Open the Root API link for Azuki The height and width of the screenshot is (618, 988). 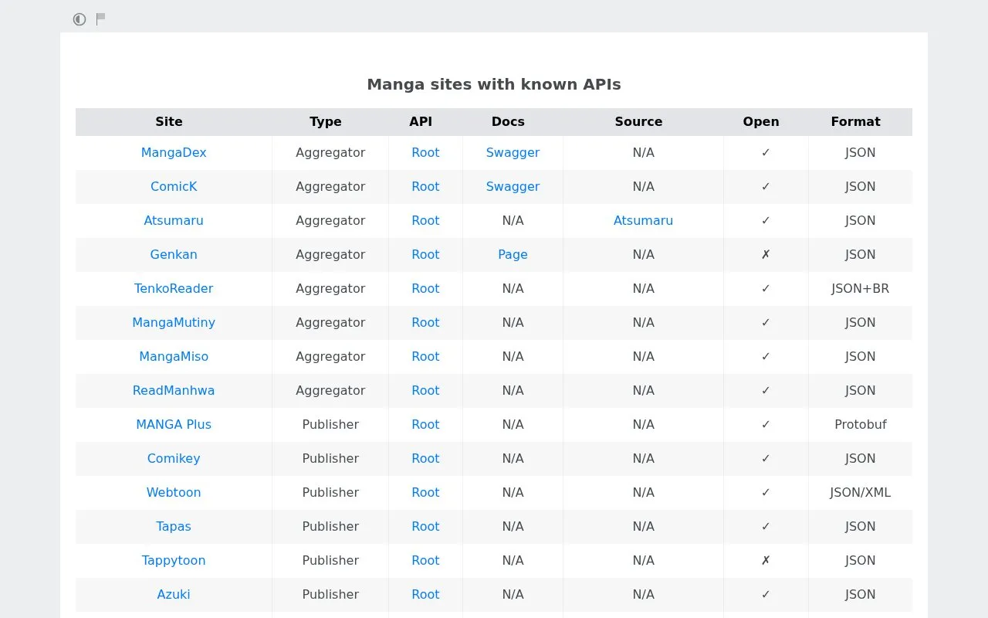tap(425, 595)
